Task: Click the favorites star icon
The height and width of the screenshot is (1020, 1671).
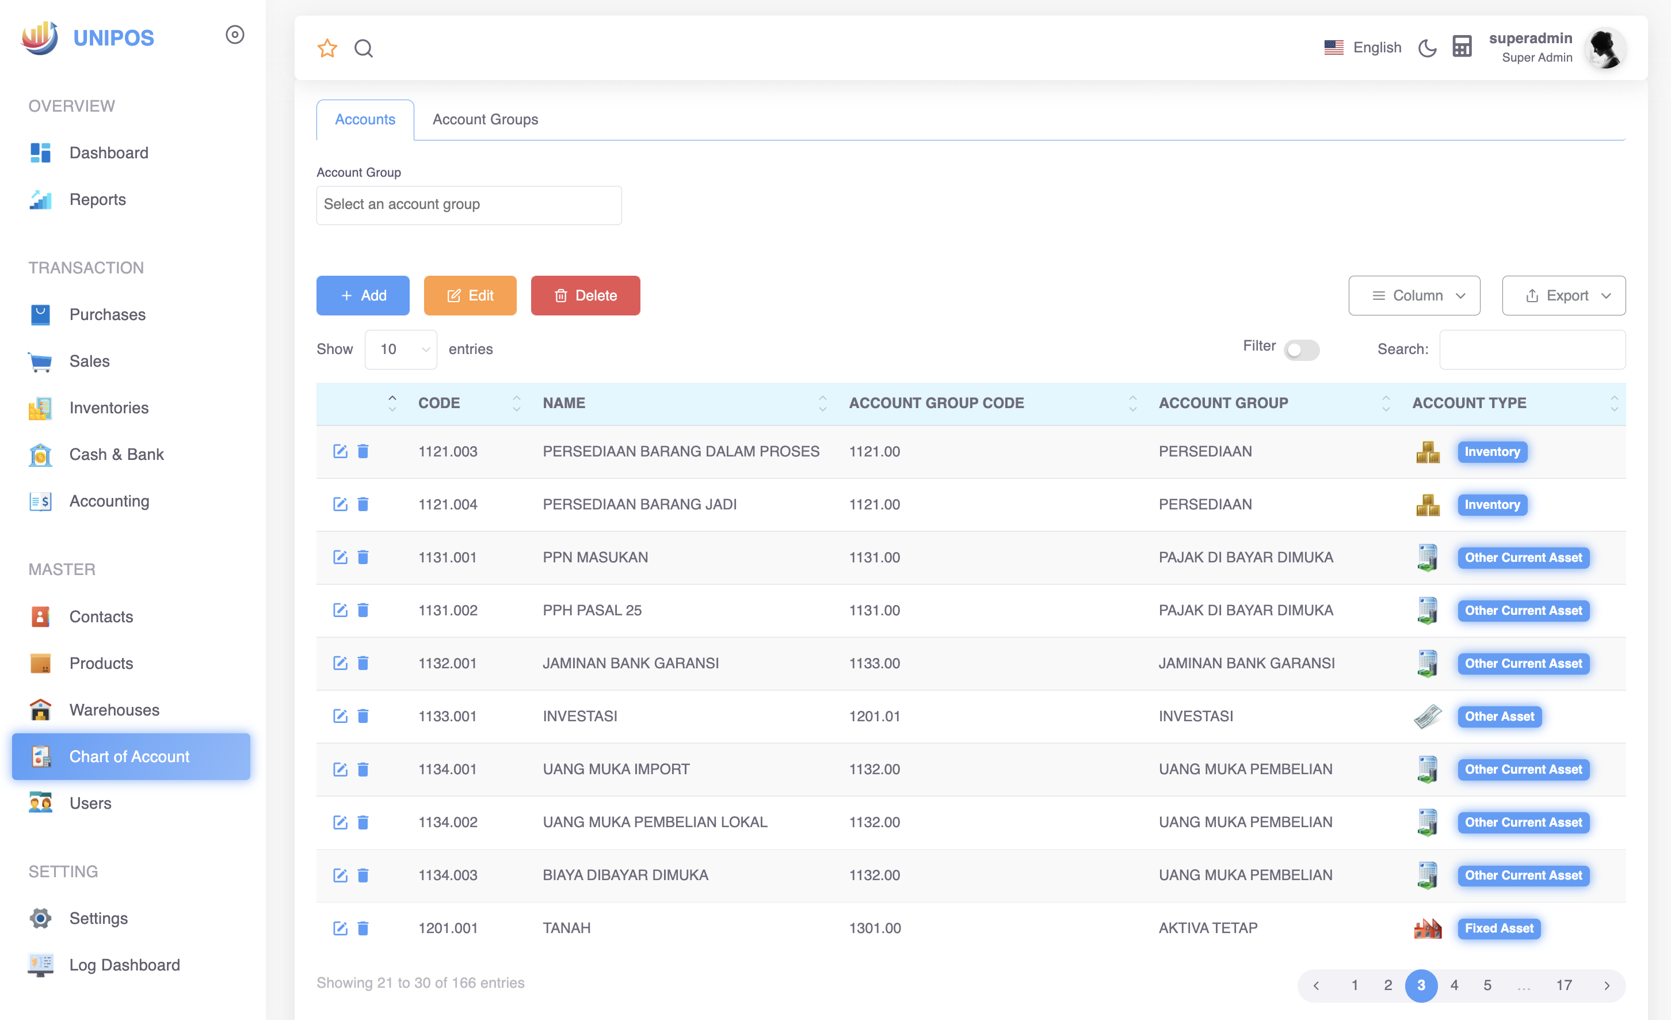Action: (x=327, y=48)
